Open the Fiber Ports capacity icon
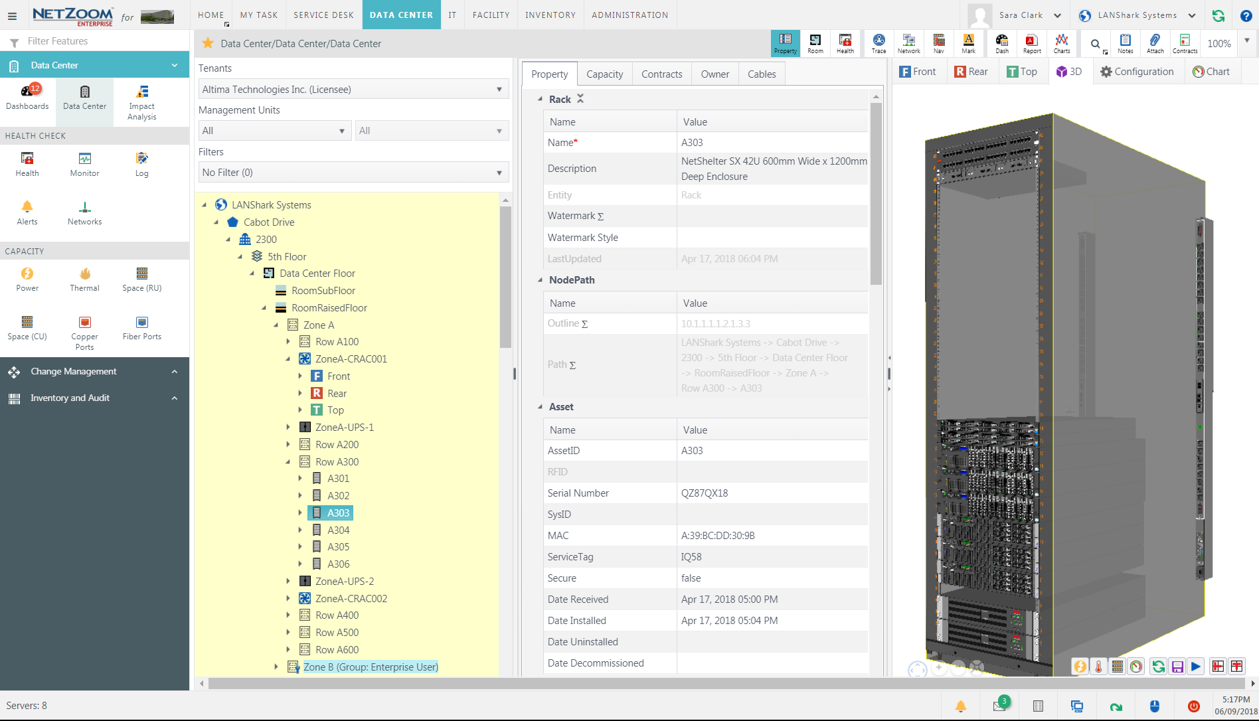This screenshot has width=1259, height=721. (x=141, y=328)
